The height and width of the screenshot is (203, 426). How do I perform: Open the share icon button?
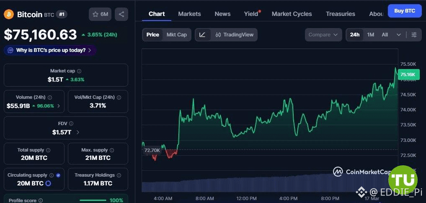(121, 14)
